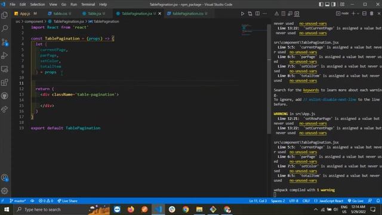Open the remote window indicator in status bar
Image resolution: width=382 pixels, height=215 pixels.
click(x=2, y=201)
